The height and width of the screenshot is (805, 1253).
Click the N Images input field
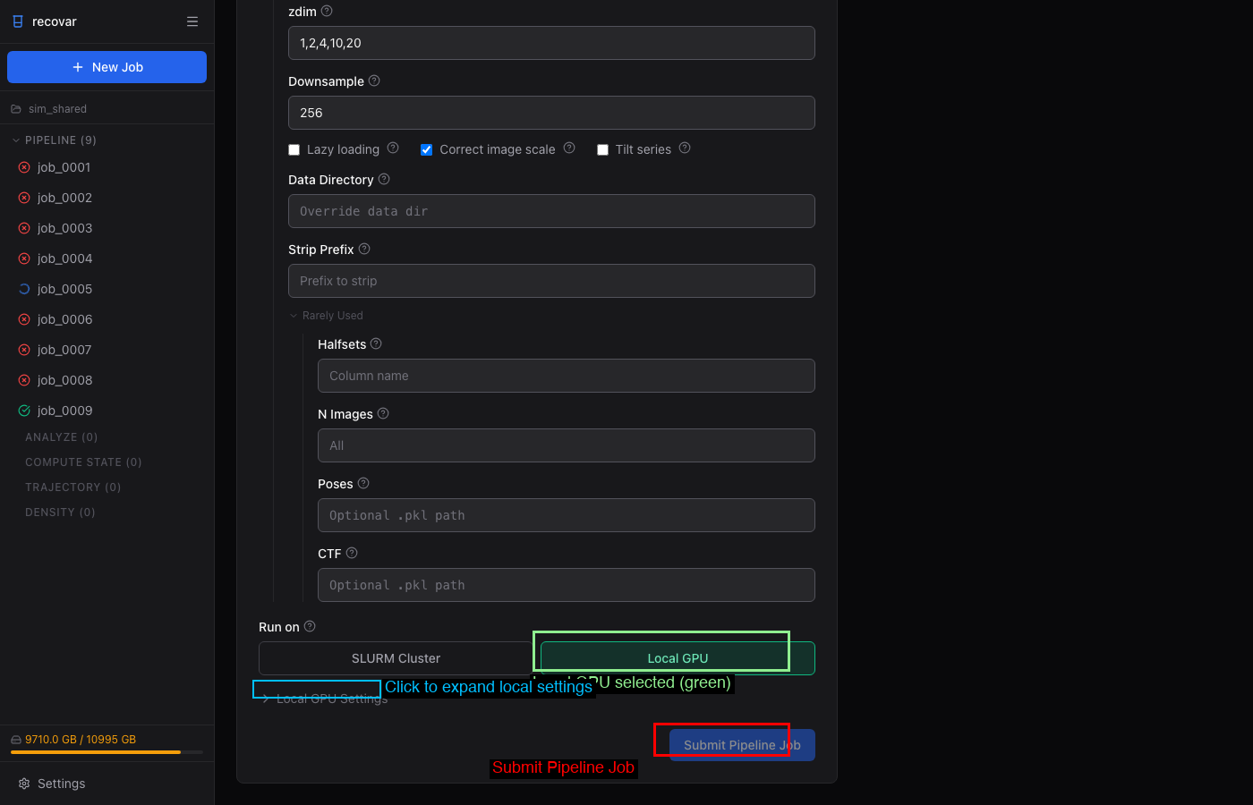tap(567, 445)
